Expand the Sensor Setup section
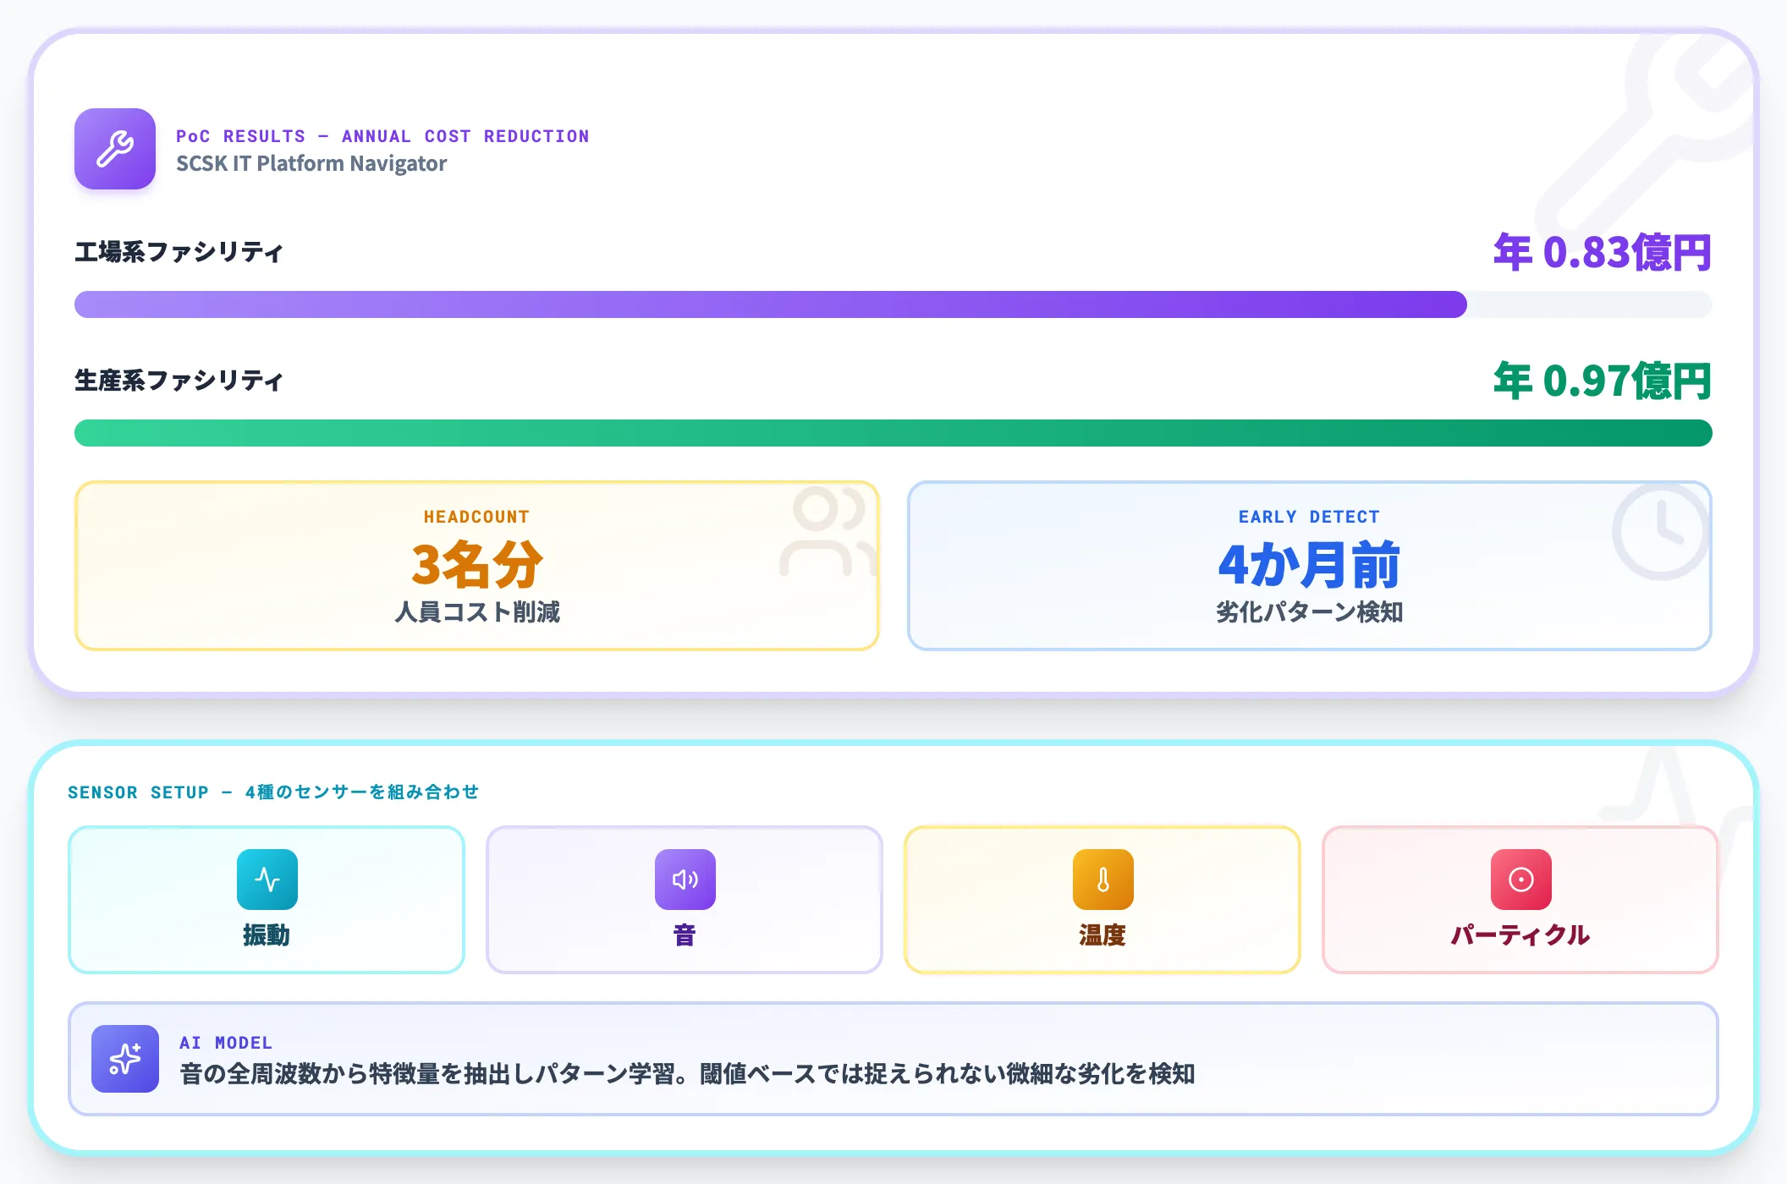The height and width of the screenshot is (1184, 1787). pos(273,792)
